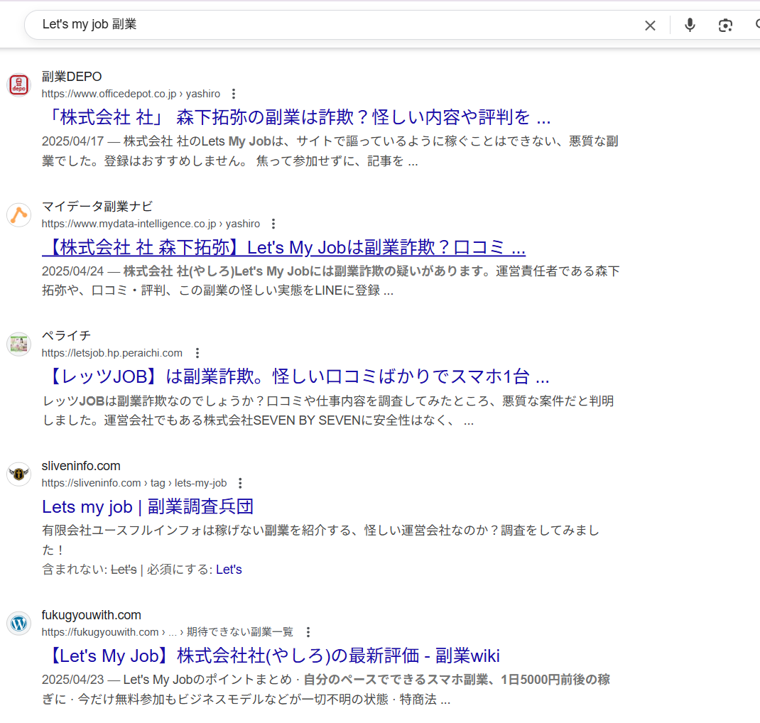Open result 「株式会社 社」森下拓弥の副業は詐欺?
Image resolution: width=760 pixels, height=723 pixels.
pyautogui.click(x=296, y=117)
